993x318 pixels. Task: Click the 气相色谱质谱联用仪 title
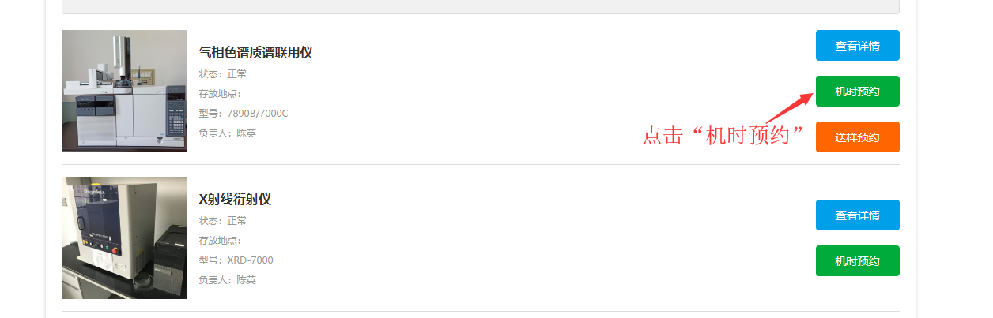(x=255, y=53)
